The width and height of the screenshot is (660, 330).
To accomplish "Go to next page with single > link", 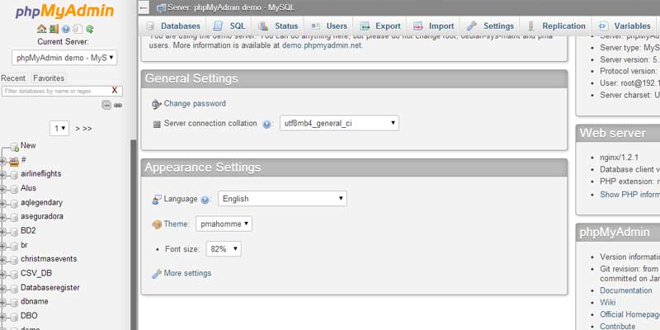I will (x=78, y=129).
